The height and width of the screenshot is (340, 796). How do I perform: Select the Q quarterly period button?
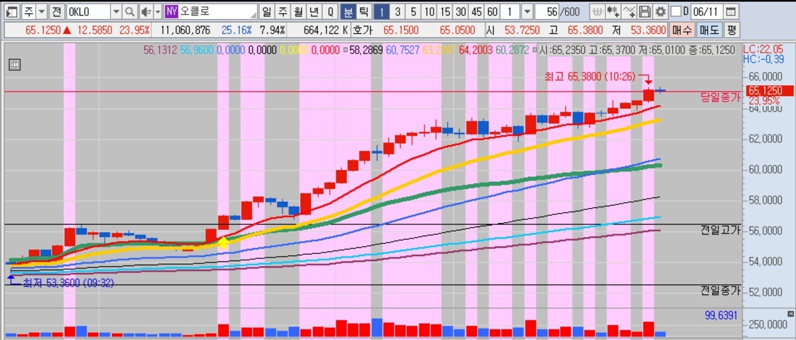[x=330, y=12]
